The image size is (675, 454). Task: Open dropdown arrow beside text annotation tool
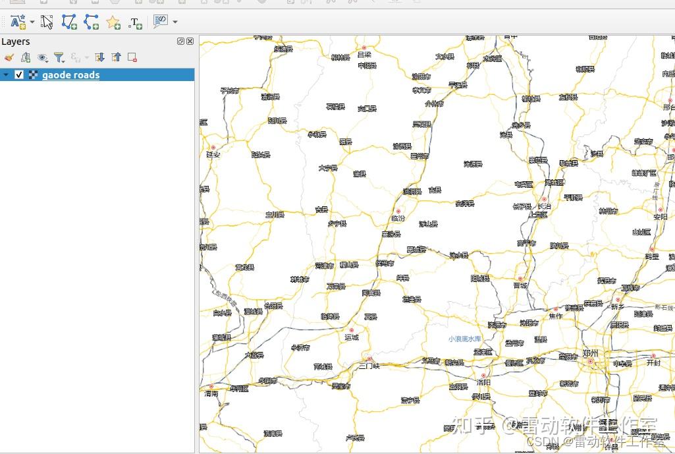(32, 22)
